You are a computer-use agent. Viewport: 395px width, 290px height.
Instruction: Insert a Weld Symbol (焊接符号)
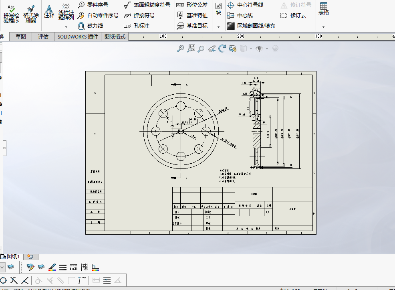[x=139, y=15]
